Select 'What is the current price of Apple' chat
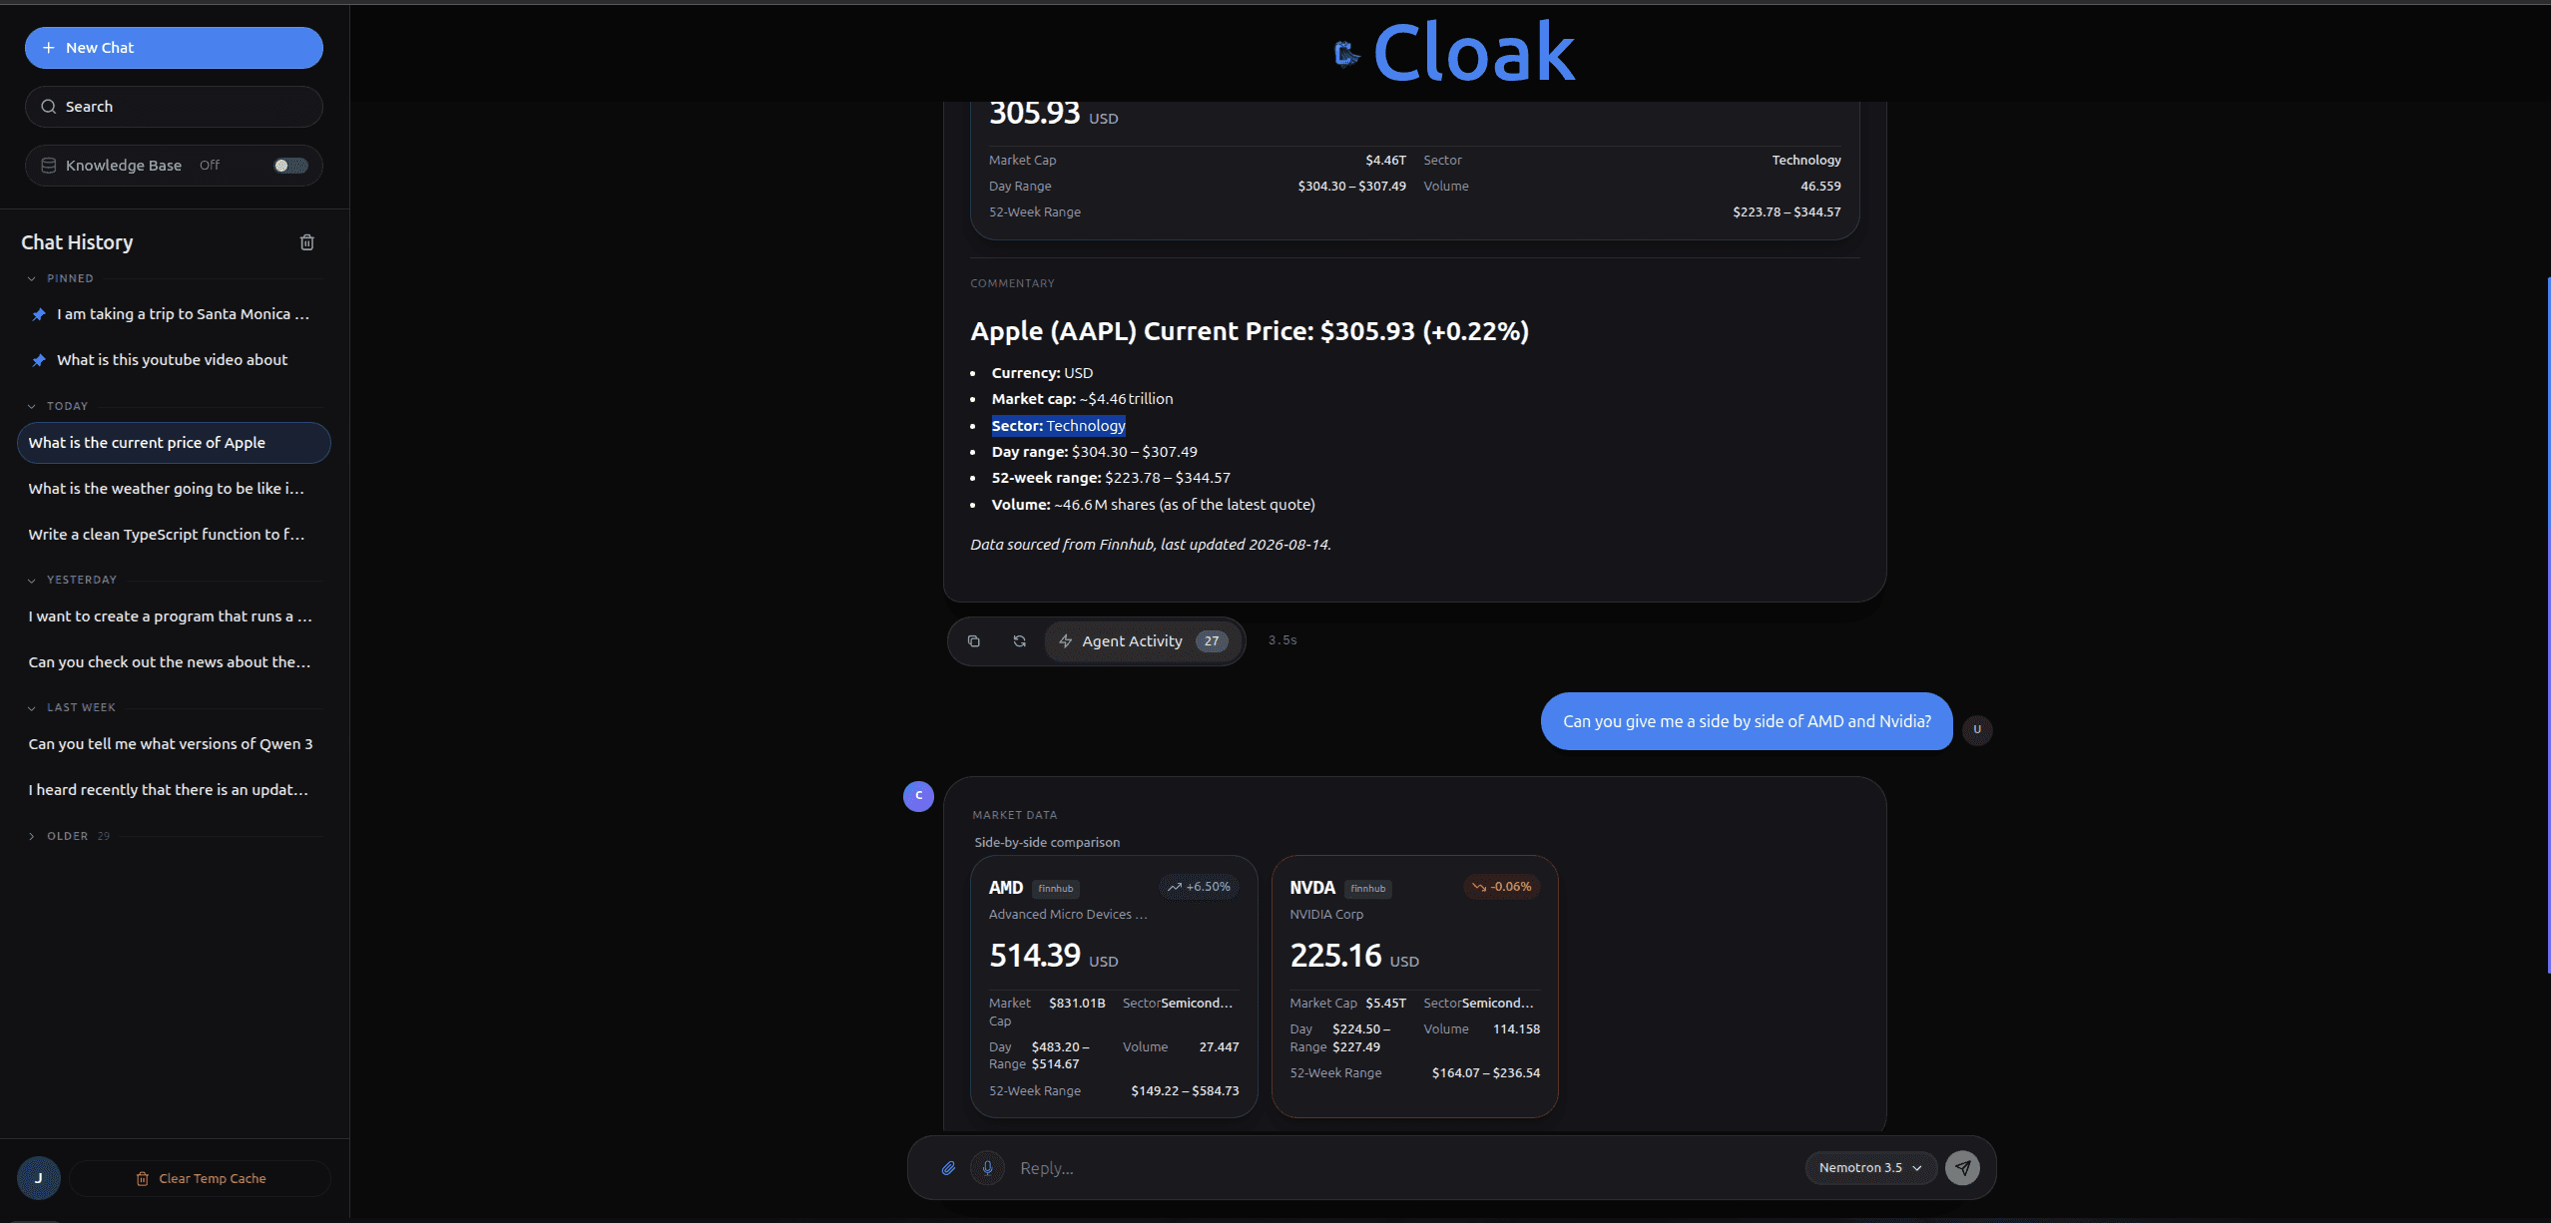2551x1223 pixels. pyautogui.click(x=174, y=443)
